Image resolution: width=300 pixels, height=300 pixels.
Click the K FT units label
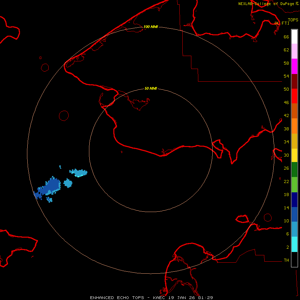[282, 23]
